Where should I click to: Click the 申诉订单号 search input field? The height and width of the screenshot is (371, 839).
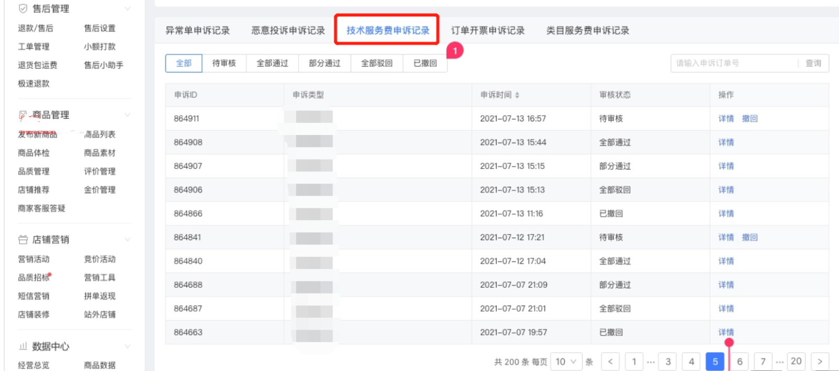tap(734, 63)
